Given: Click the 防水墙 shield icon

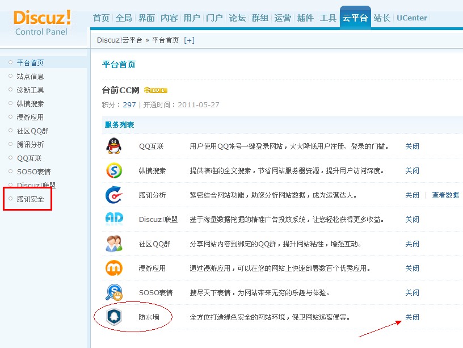Looking at the screenshot, I should click(x=114, y=317).
